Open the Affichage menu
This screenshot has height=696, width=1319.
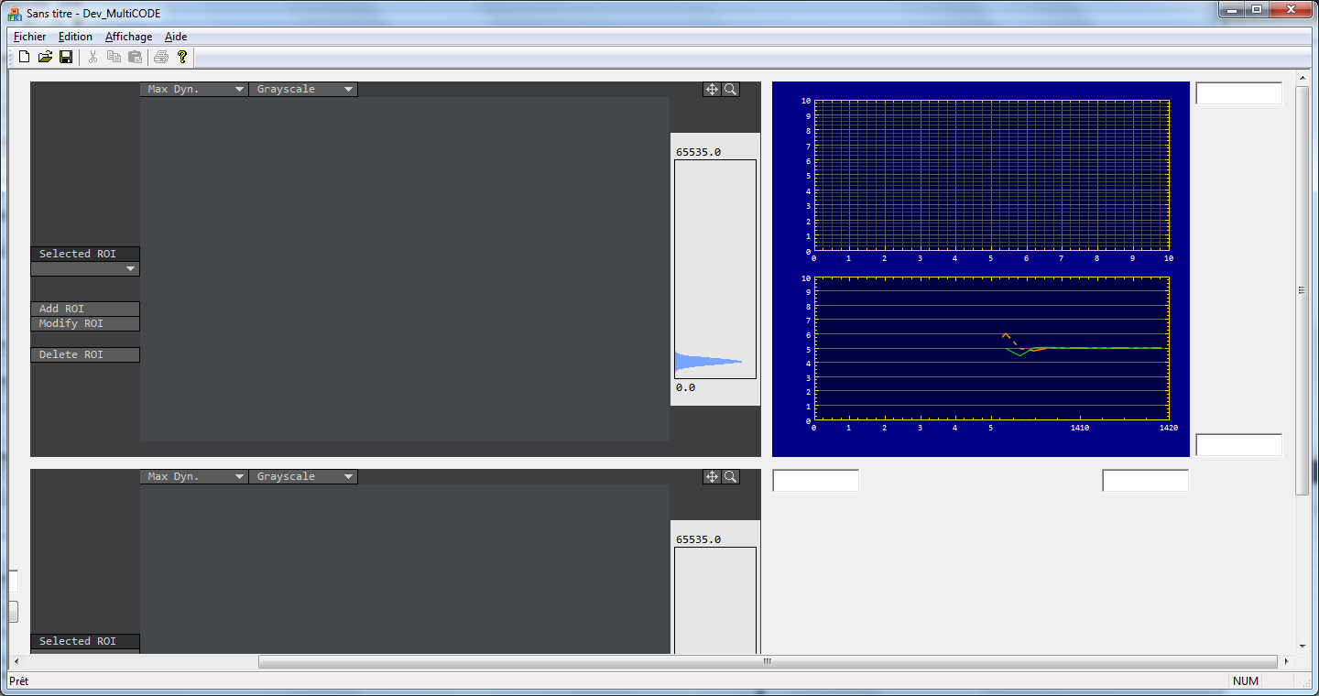tap(128, 37)
